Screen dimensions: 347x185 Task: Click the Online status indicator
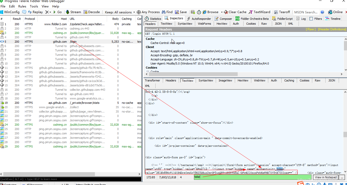point(335,12)
